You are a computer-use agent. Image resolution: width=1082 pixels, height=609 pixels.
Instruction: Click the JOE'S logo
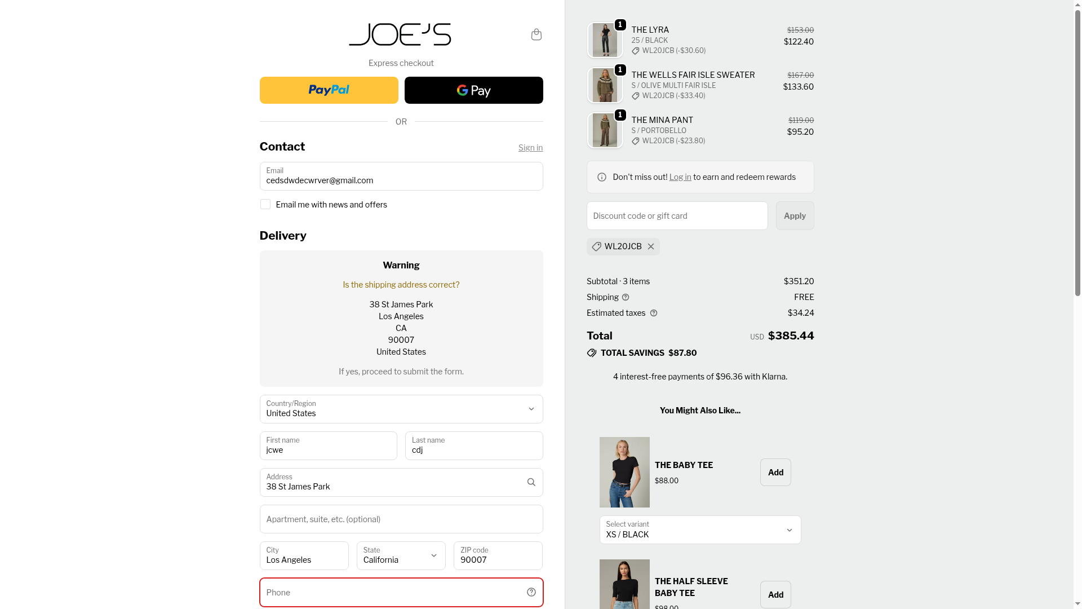[x=400, y=34]
